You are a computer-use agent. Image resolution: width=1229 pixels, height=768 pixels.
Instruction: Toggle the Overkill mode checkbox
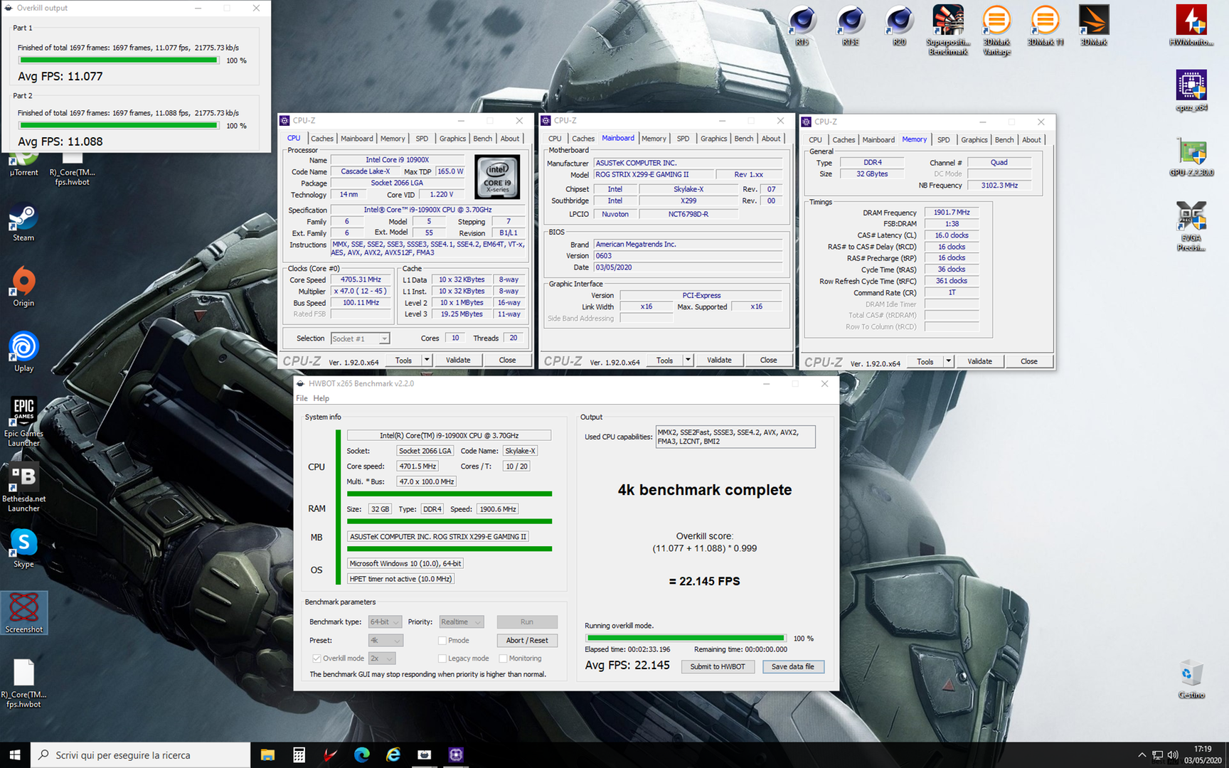tap(316, 658)
